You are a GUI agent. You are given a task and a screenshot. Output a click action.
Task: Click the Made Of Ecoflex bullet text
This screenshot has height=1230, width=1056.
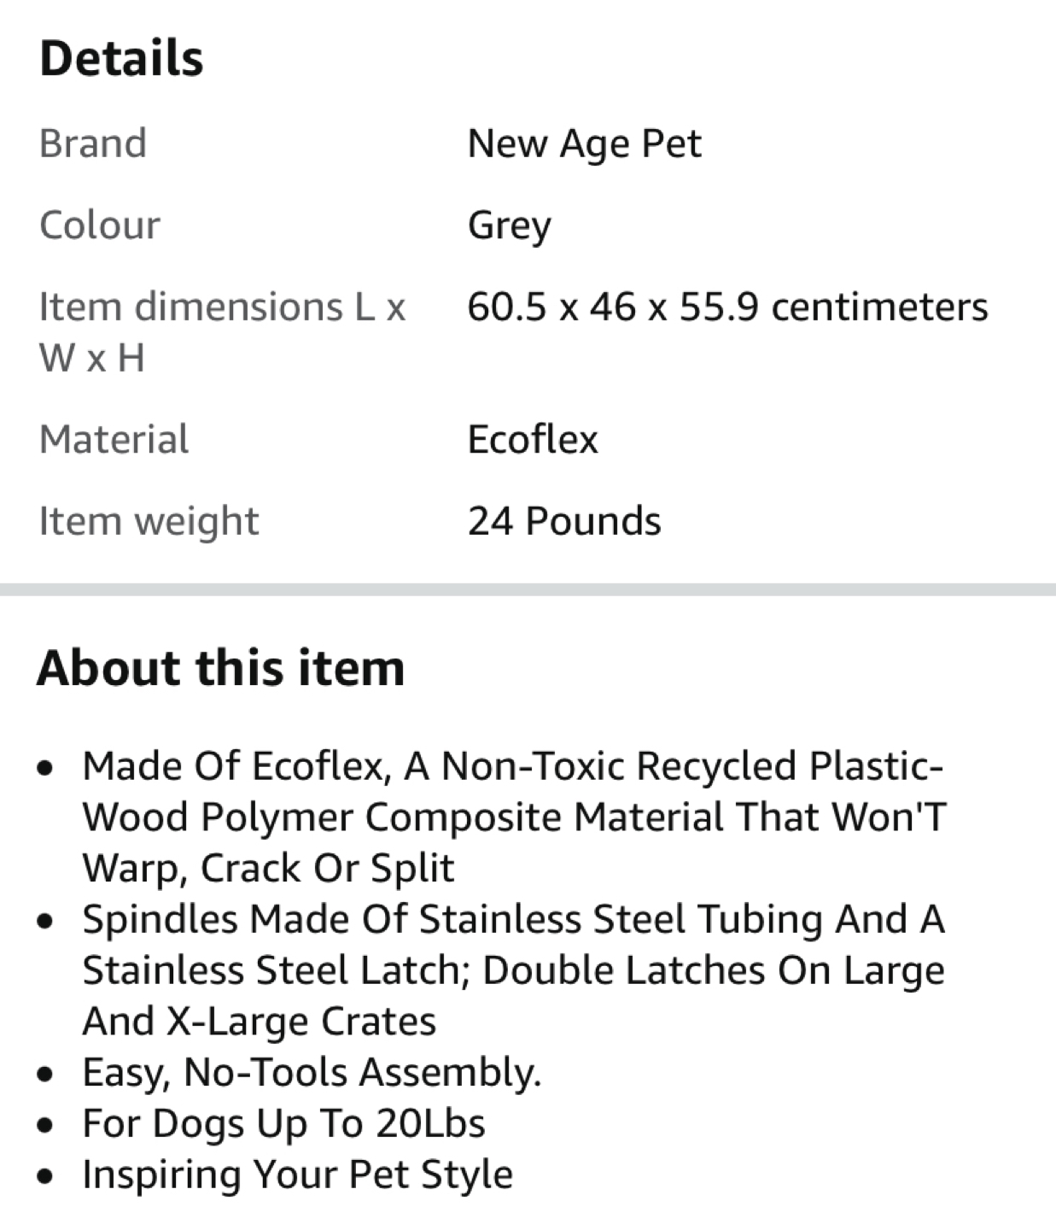point(514,817)
